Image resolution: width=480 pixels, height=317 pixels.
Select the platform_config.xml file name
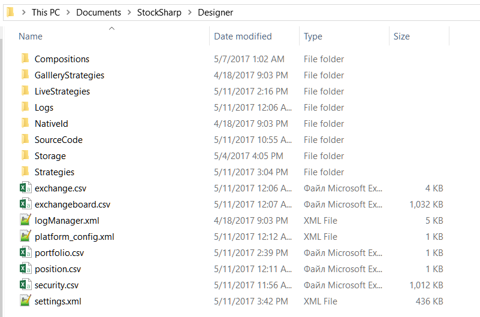[x=74, y=237]
